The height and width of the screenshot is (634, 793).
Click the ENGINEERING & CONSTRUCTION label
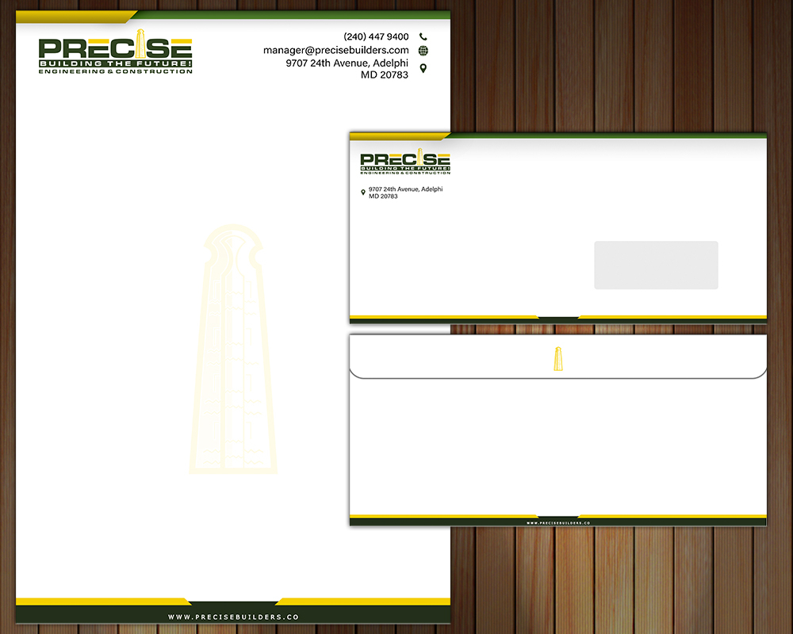click(x=115, y=71)
